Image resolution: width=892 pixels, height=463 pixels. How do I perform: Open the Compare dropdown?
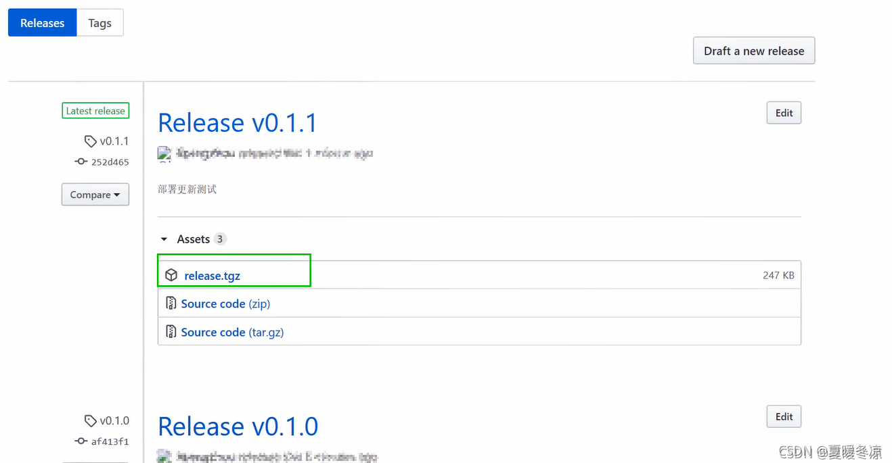[x=95, y=195]
